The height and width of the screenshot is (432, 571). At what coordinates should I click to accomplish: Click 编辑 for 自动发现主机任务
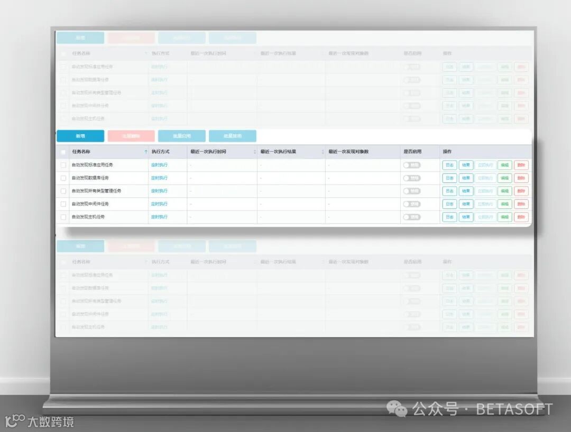[x=505, y=217]
